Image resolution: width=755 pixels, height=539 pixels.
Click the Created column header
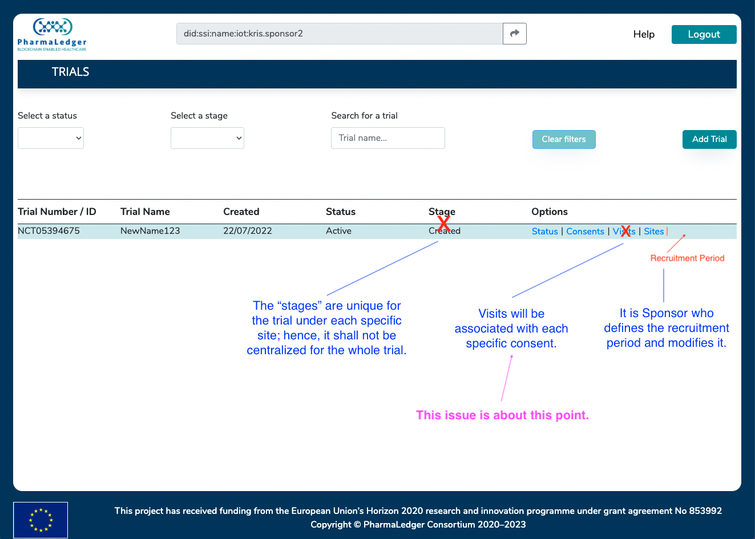[x=241, y=211]
